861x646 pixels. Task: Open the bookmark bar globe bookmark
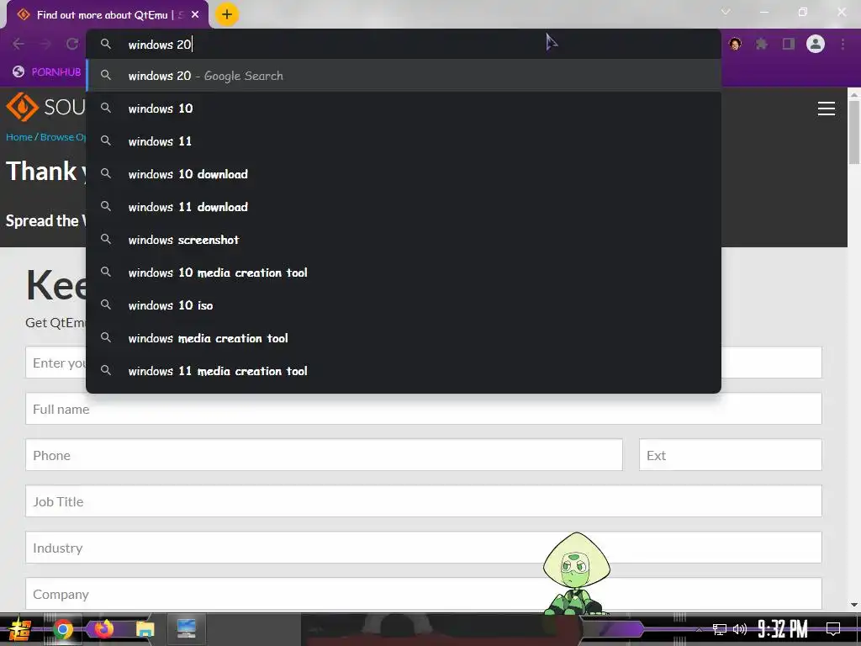47,72
